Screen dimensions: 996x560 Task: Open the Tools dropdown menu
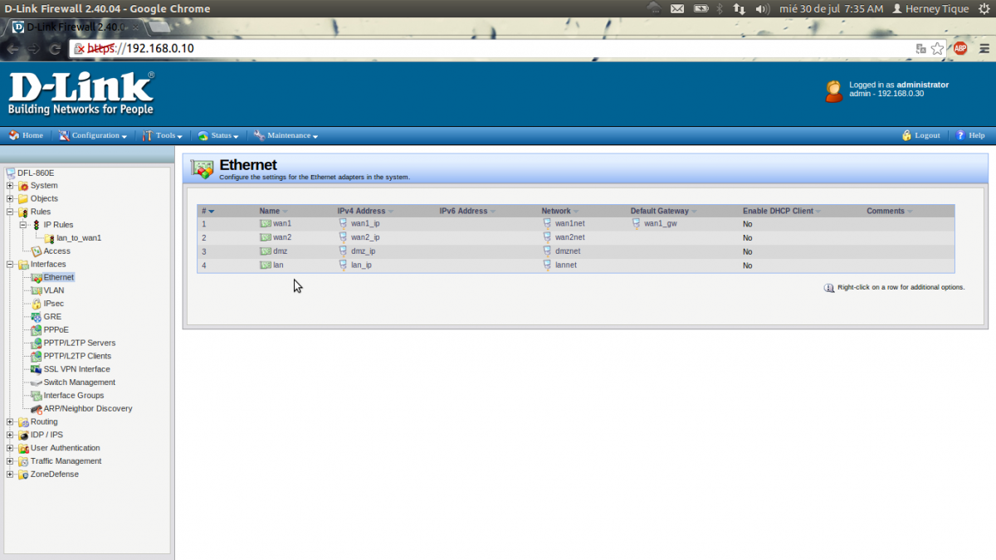pyautogui.click(x=162, y=135)
